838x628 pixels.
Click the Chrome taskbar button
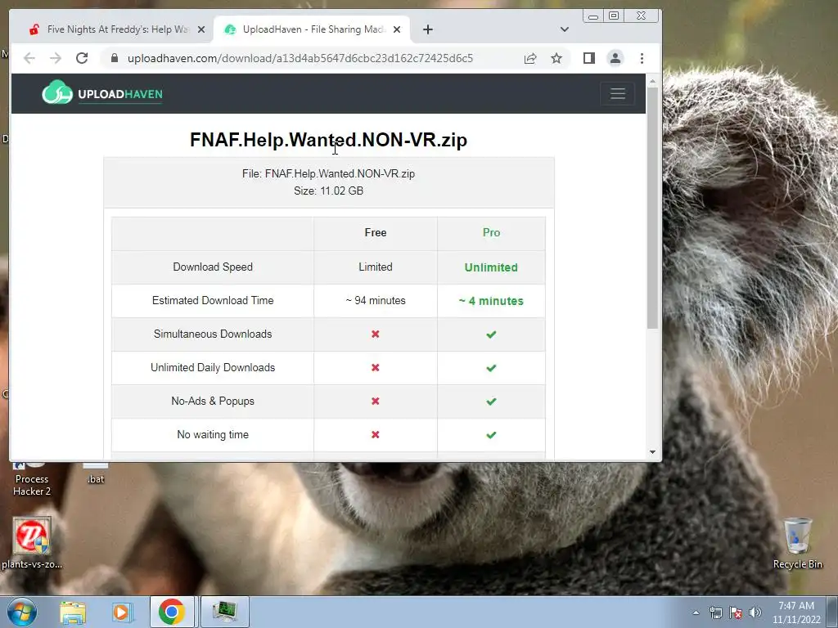point(172,612)
